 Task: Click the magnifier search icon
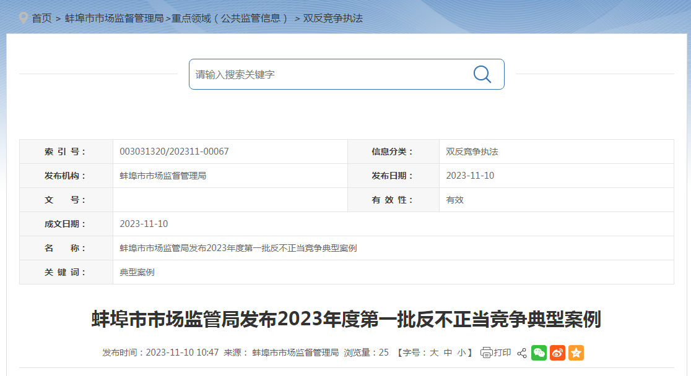[x=482, y=74]
